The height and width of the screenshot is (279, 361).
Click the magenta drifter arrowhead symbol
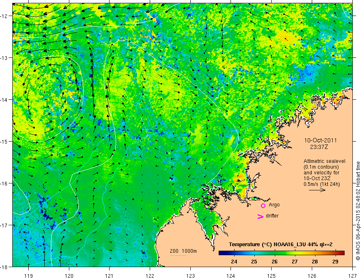tap(260, 216)
